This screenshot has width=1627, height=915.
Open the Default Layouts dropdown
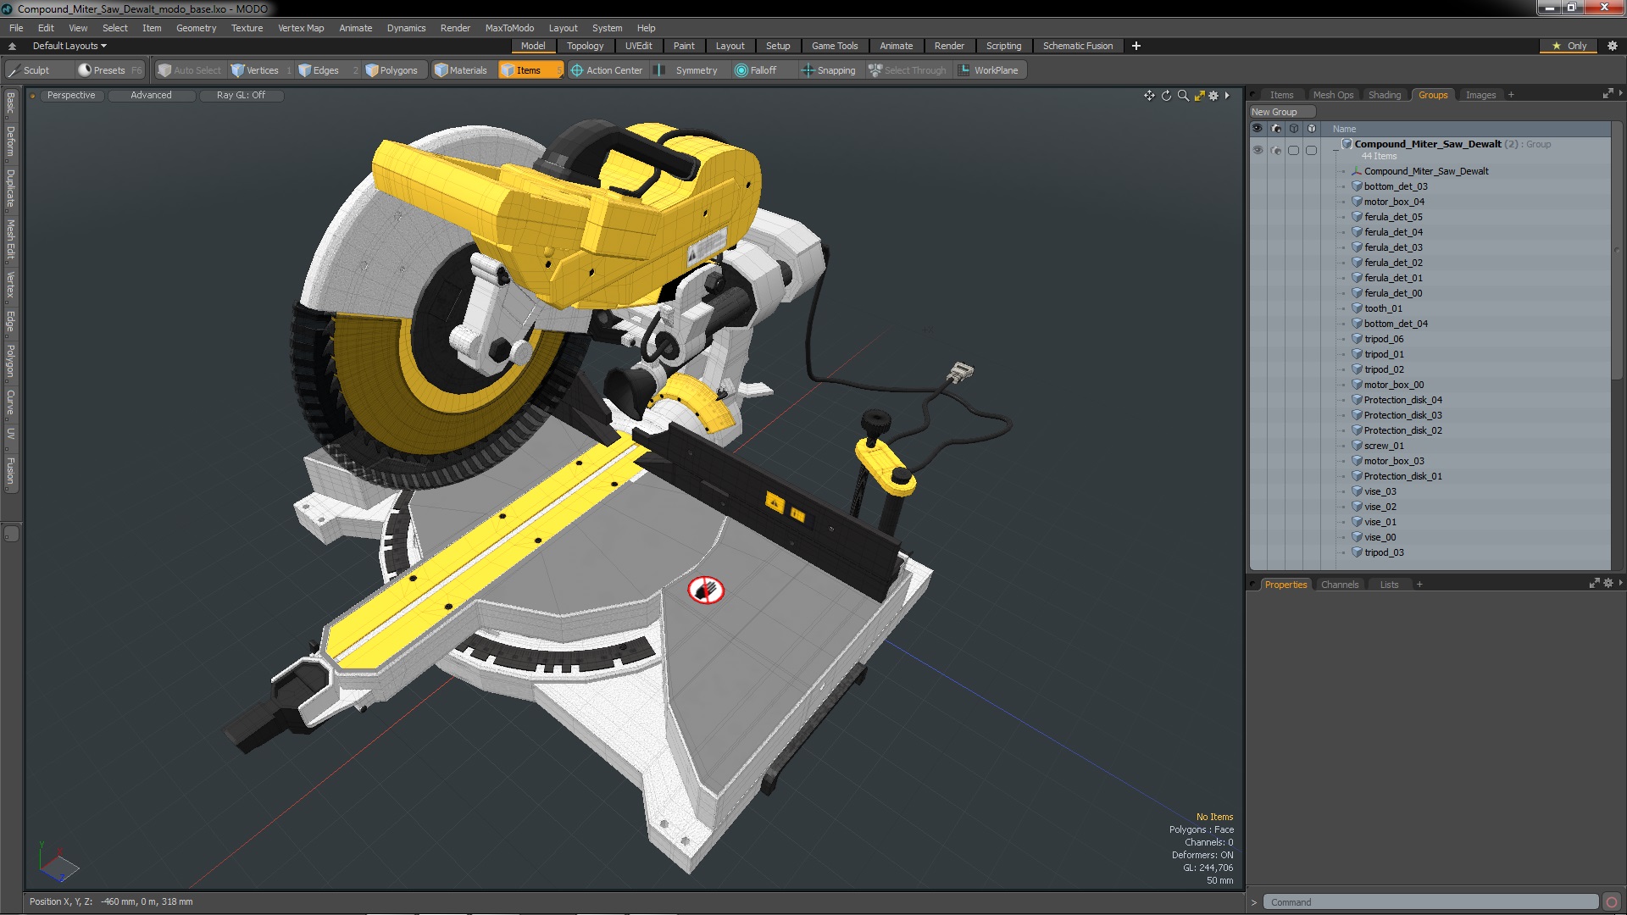pos(69,46)
